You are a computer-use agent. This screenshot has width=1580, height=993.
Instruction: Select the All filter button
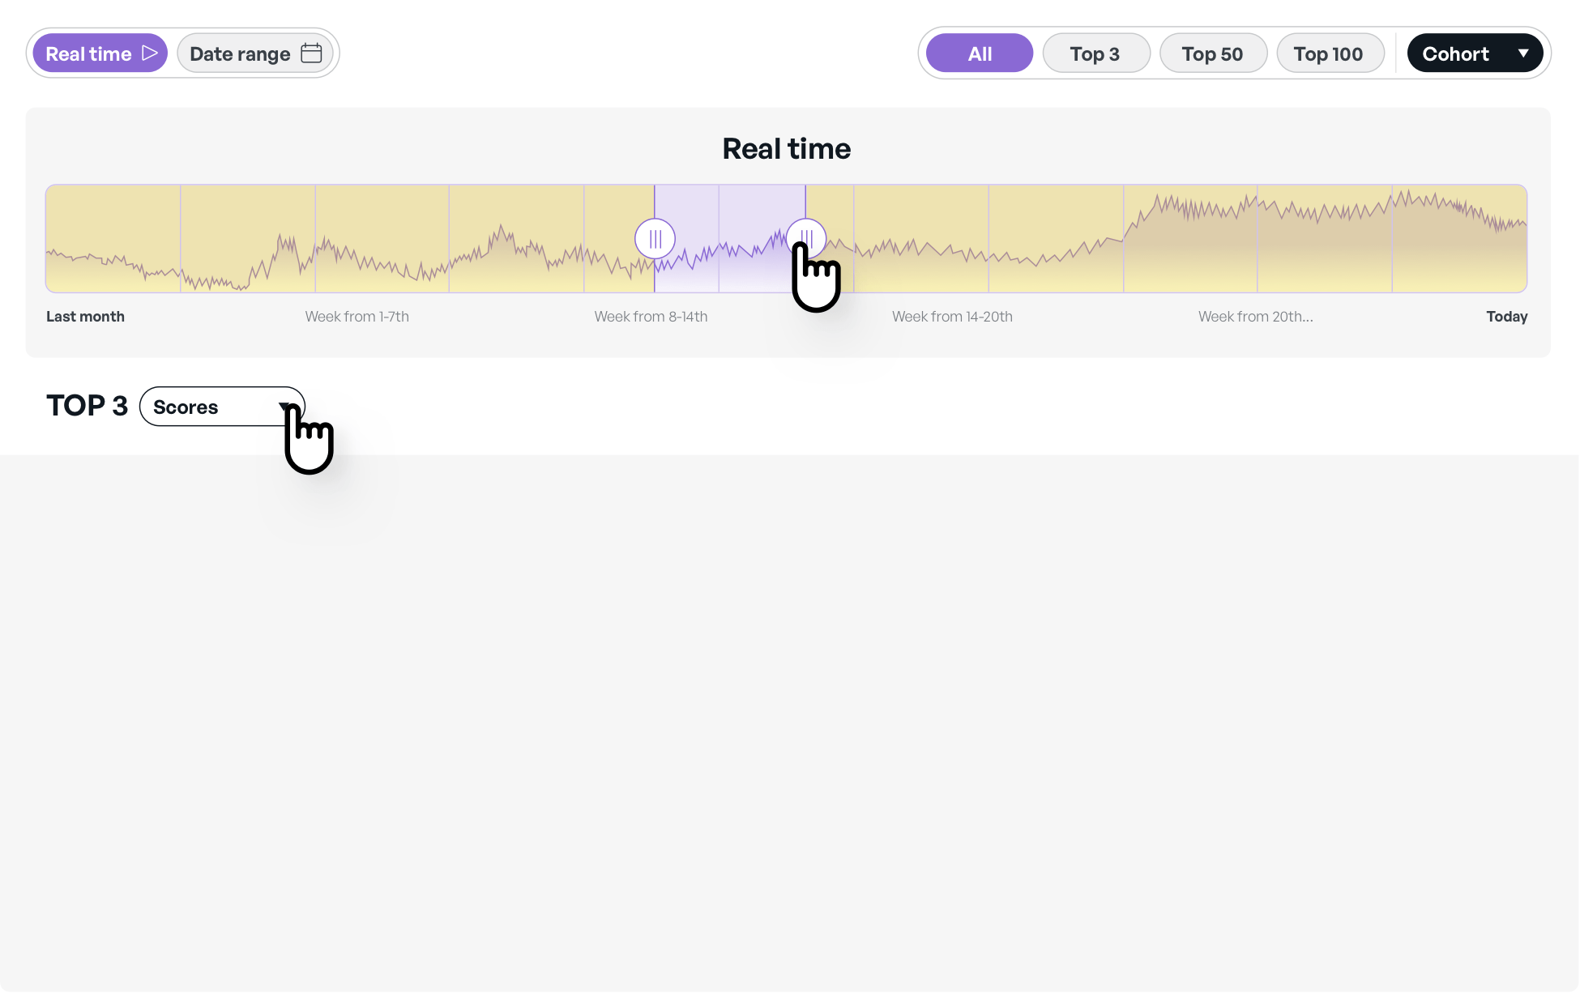pos(980,53)
